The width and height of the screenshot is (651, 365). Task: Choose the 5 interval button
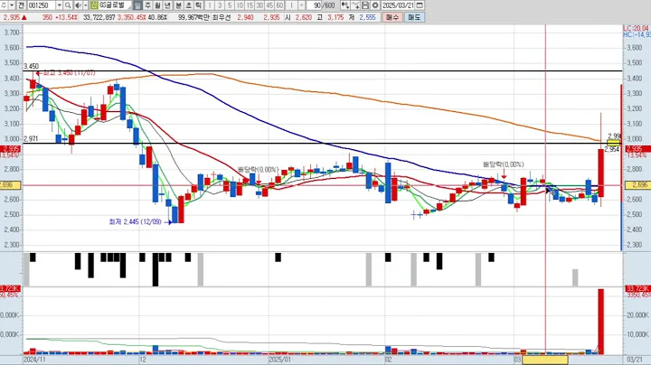(x=230, y=5)
